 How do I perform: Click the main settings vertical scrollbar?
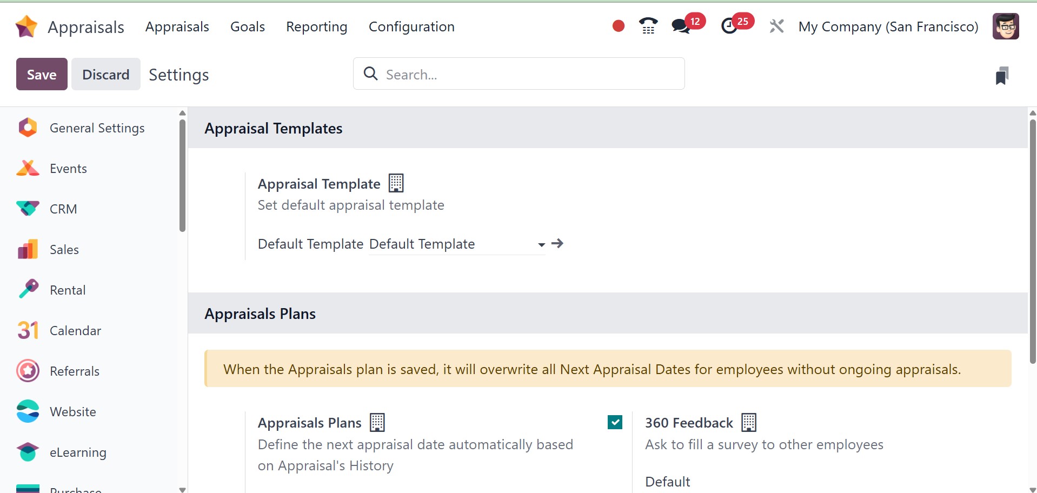click(x=1032, y=243)
